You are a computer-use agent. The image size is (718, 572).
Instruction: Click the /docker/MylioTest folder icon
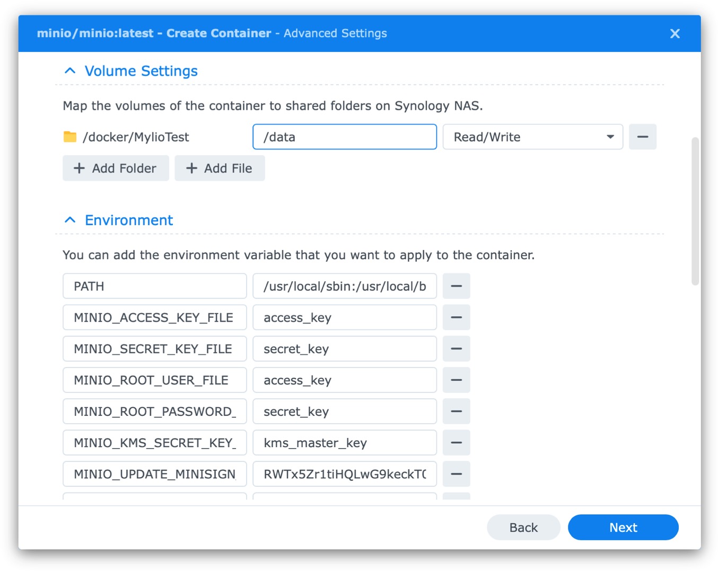[70, 137]
